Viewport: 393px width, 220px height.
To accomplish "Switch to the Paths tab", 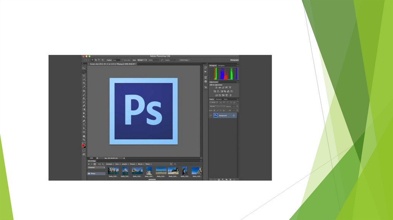I will point(226,99).
